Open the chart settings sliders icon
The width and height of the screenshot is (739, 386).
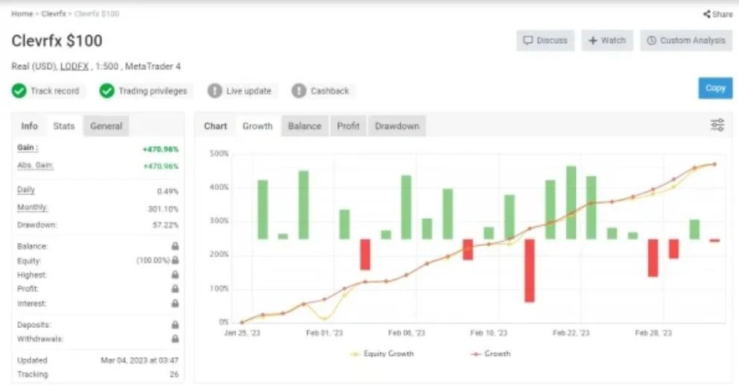pyautogui.click(x=717, y=125)
